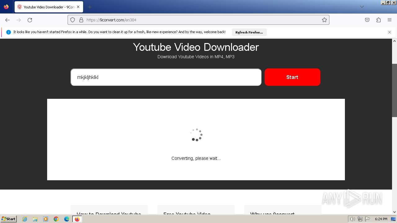Select the 9Convert Youtube Video Downloader tab
This screenshot has width=397, height=223.
click(x=49, y=7)
